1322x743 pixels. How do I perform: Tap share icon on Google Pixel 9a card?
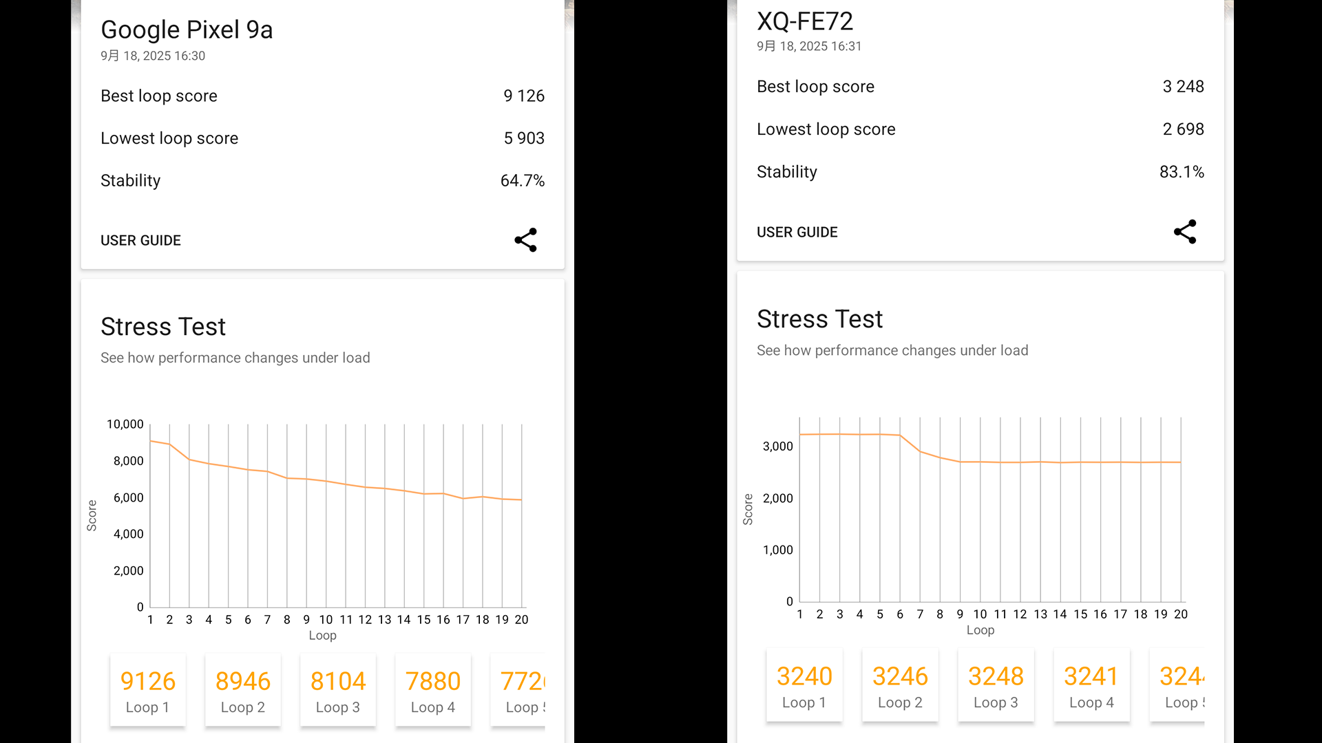(525, 240)
